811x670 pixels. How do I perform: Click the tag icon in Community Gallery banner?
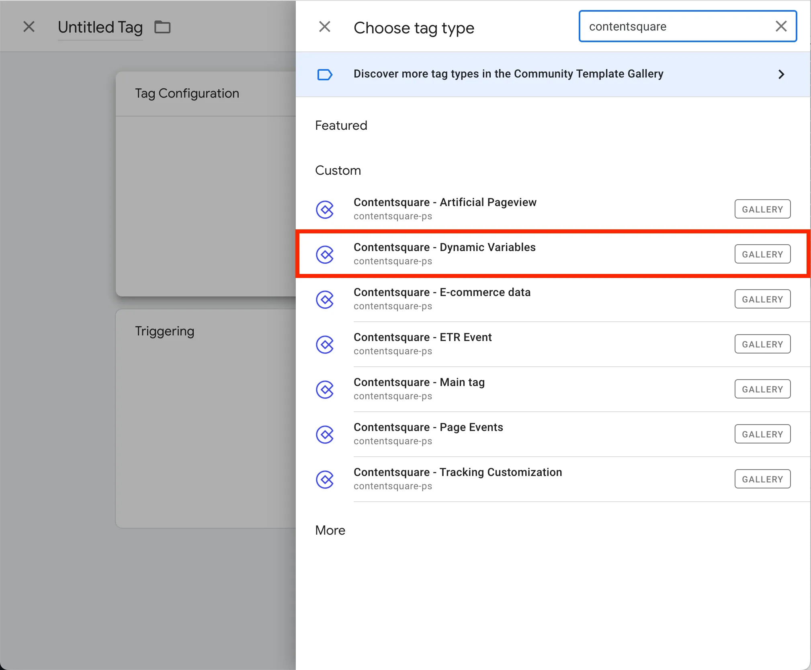pos(325,74)
